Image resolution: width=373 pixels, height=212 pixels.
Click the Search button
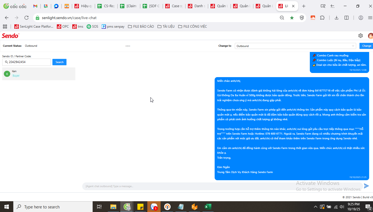(59, 62)
